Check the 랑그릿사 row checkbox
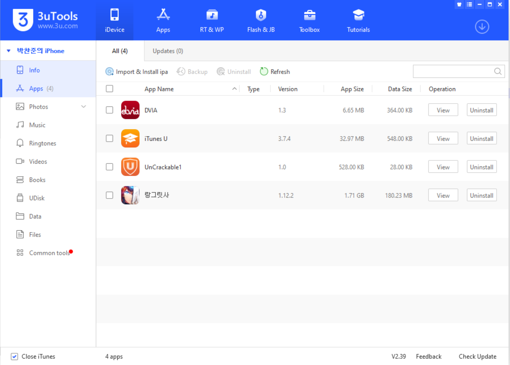Screen dimensions: 510x365 (109, 195)
